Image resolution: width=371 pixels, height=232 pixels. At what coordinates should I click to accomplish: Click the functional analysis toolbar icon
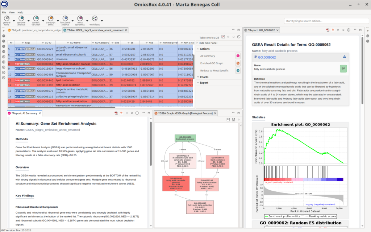click(66, 18)
